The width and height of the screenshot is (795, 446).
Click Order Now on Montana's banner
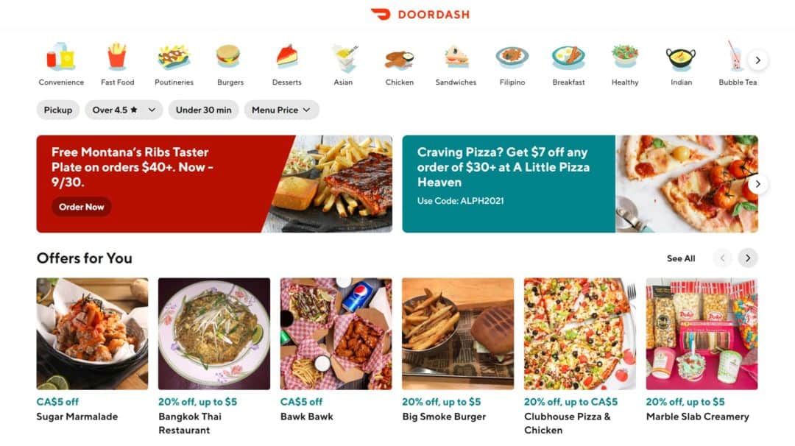(81, 207)
